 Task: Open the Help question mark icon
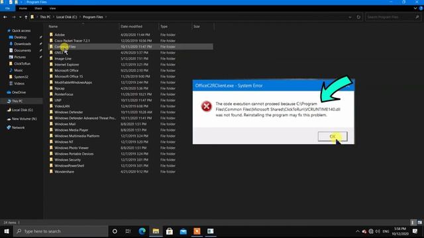point(421,9)
